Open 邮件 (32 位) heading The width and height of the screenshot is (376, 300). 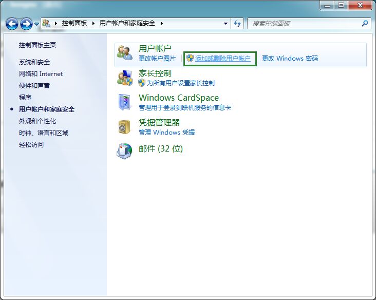tap(161, 149)
